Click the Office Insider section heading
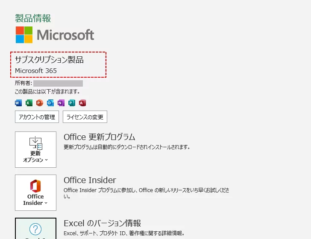The image size is (311, 239). [x=90, y=180]
